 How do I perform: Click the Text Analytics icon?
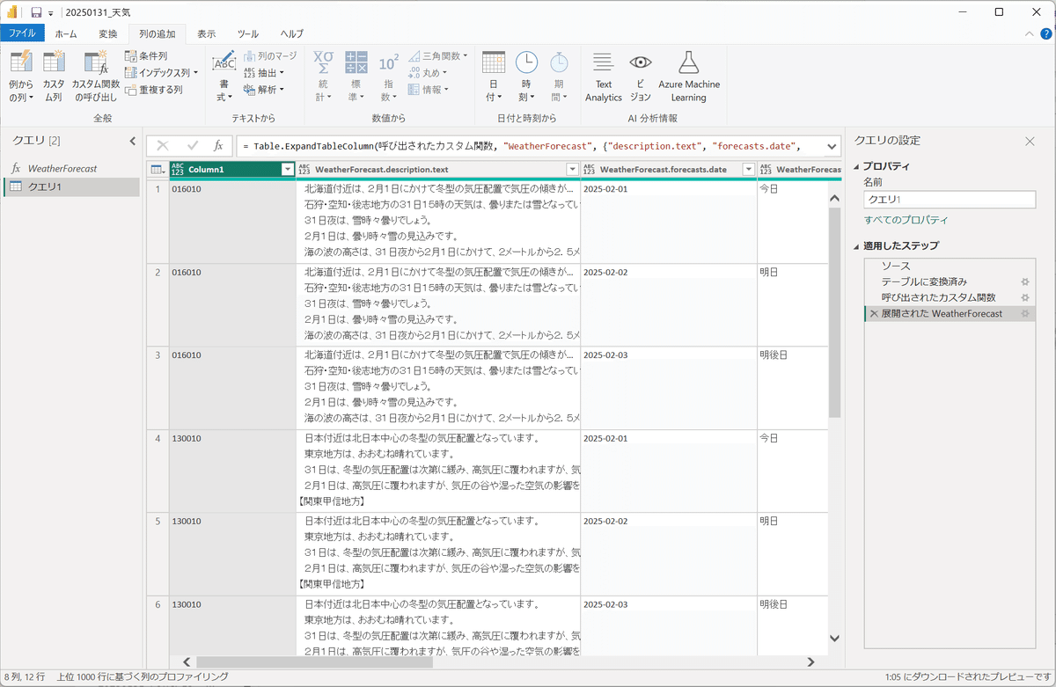(603, 62)
